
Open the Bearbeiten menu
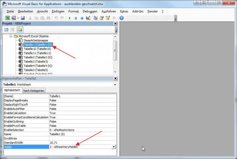click(x=26, y=11)
